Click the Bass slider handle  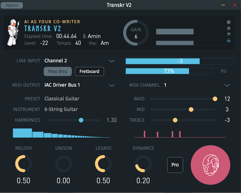(215, 99)
